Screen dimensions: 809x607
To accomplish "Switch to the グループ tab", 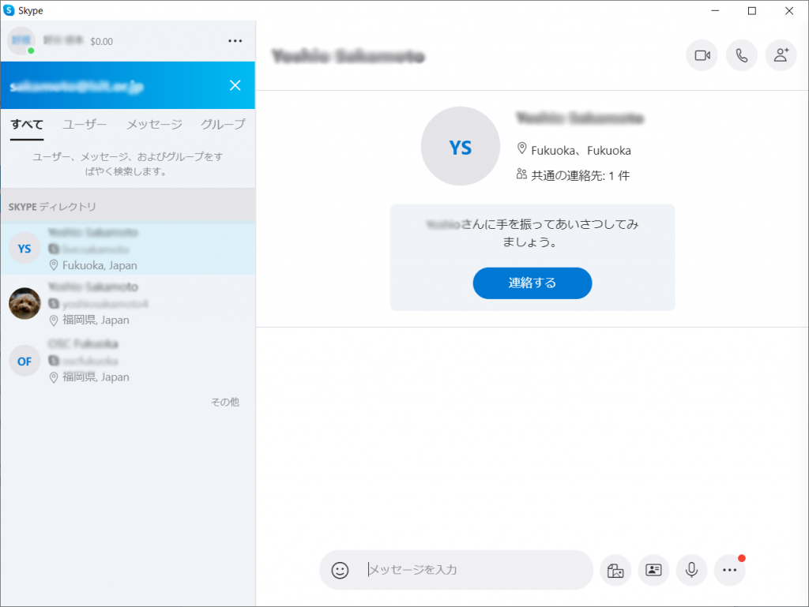I will tap(223, 125).
